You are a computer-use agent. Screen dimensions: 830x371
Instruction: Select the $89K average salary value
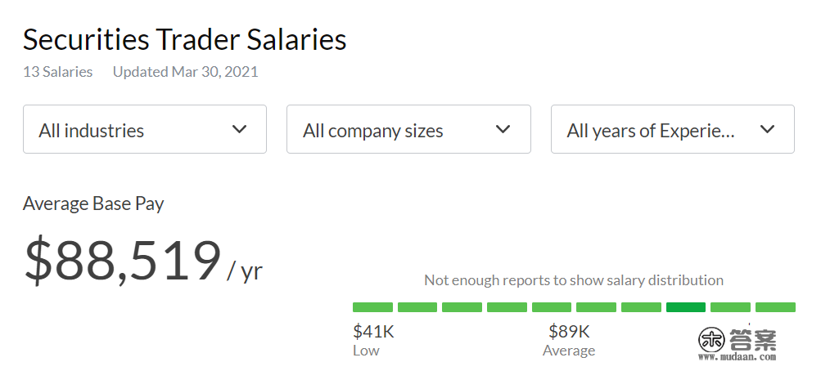[569, 332]
